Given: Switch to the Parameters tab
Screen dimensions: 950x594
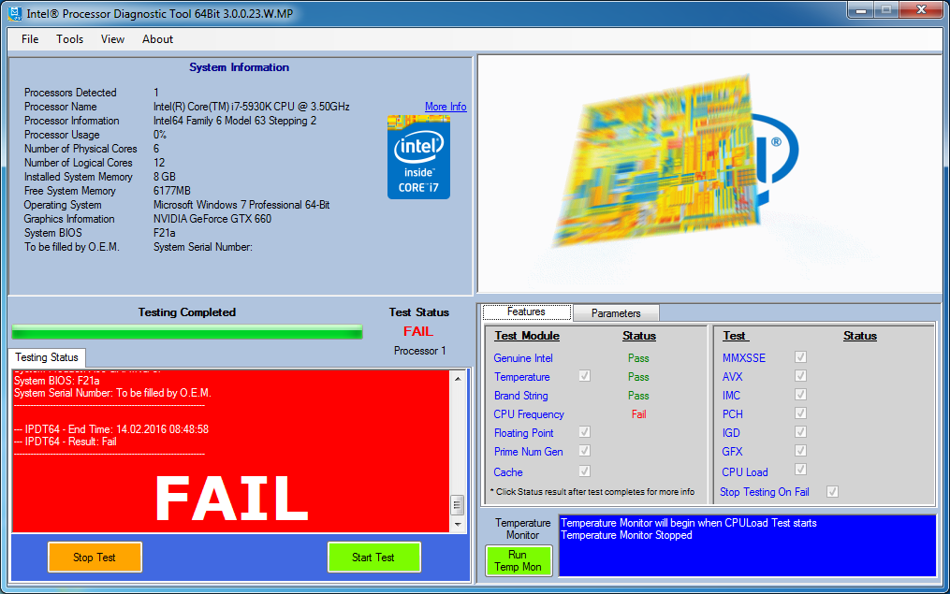Looking at the screenshot, I should [x=616, y=313].
